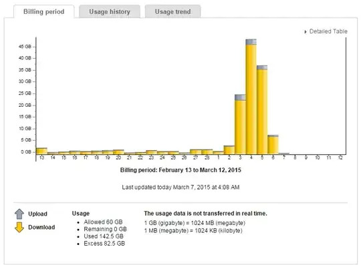Image resolution: width=361 pixels, height=265 pixels.
Task: Click the usage bar for day 5
Action: tap(262, 110)
